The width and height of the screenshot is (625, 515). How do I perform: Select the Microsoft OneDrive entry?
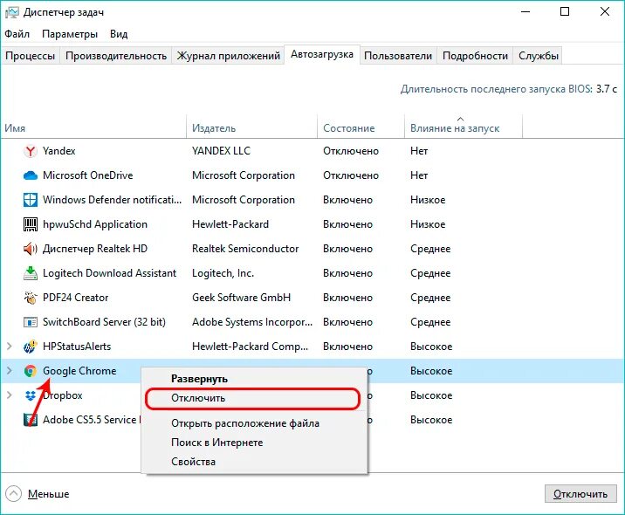click(87, 175)
